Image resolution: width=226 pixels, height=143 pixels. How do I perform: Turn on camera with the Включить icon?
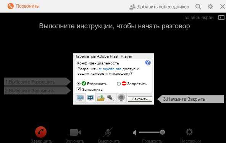tap(75, 132)
